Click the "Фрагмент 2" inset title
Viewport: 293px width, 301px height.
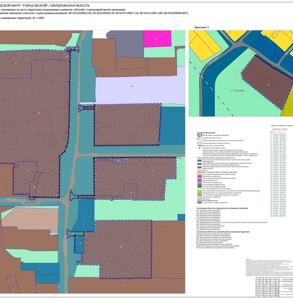click(x=201, y=27)
